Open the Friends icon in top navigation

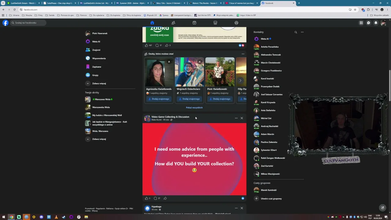coord(173,23)
